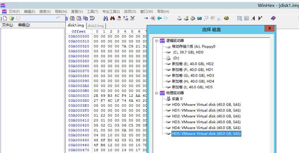Select HD3: VMware Virtual disk
The width and height of the screenshot is (299, 153).
[206, 122]
